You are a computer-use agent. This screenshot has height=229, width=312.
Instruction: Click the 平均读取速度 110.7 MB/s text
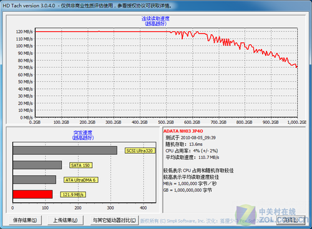192,157
